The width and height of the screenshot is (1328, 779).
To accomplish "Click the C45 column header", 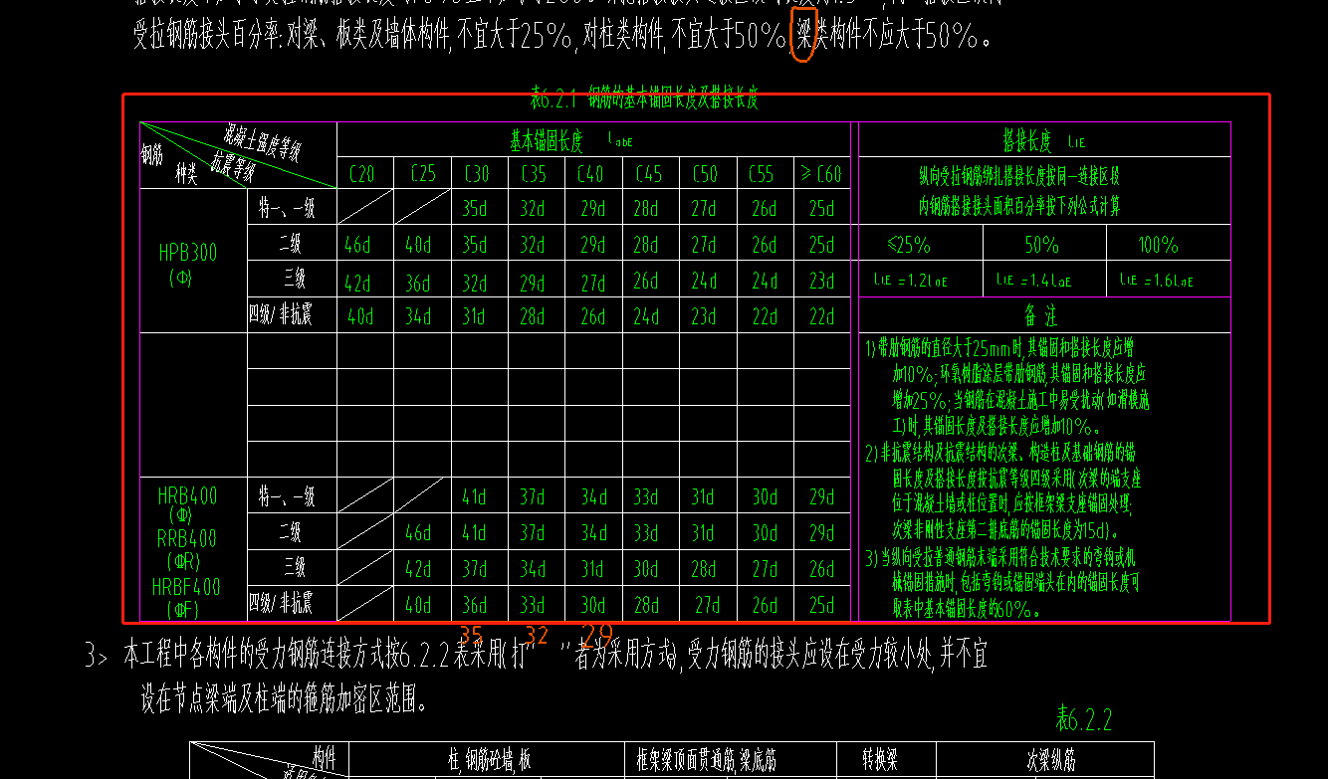I will tap(648, 174).
